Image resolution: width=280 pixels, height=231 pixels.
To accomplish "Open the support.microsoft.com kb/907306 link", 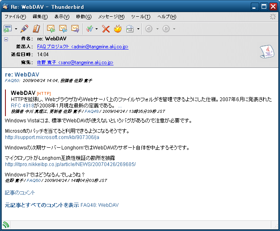I will 52,137.
